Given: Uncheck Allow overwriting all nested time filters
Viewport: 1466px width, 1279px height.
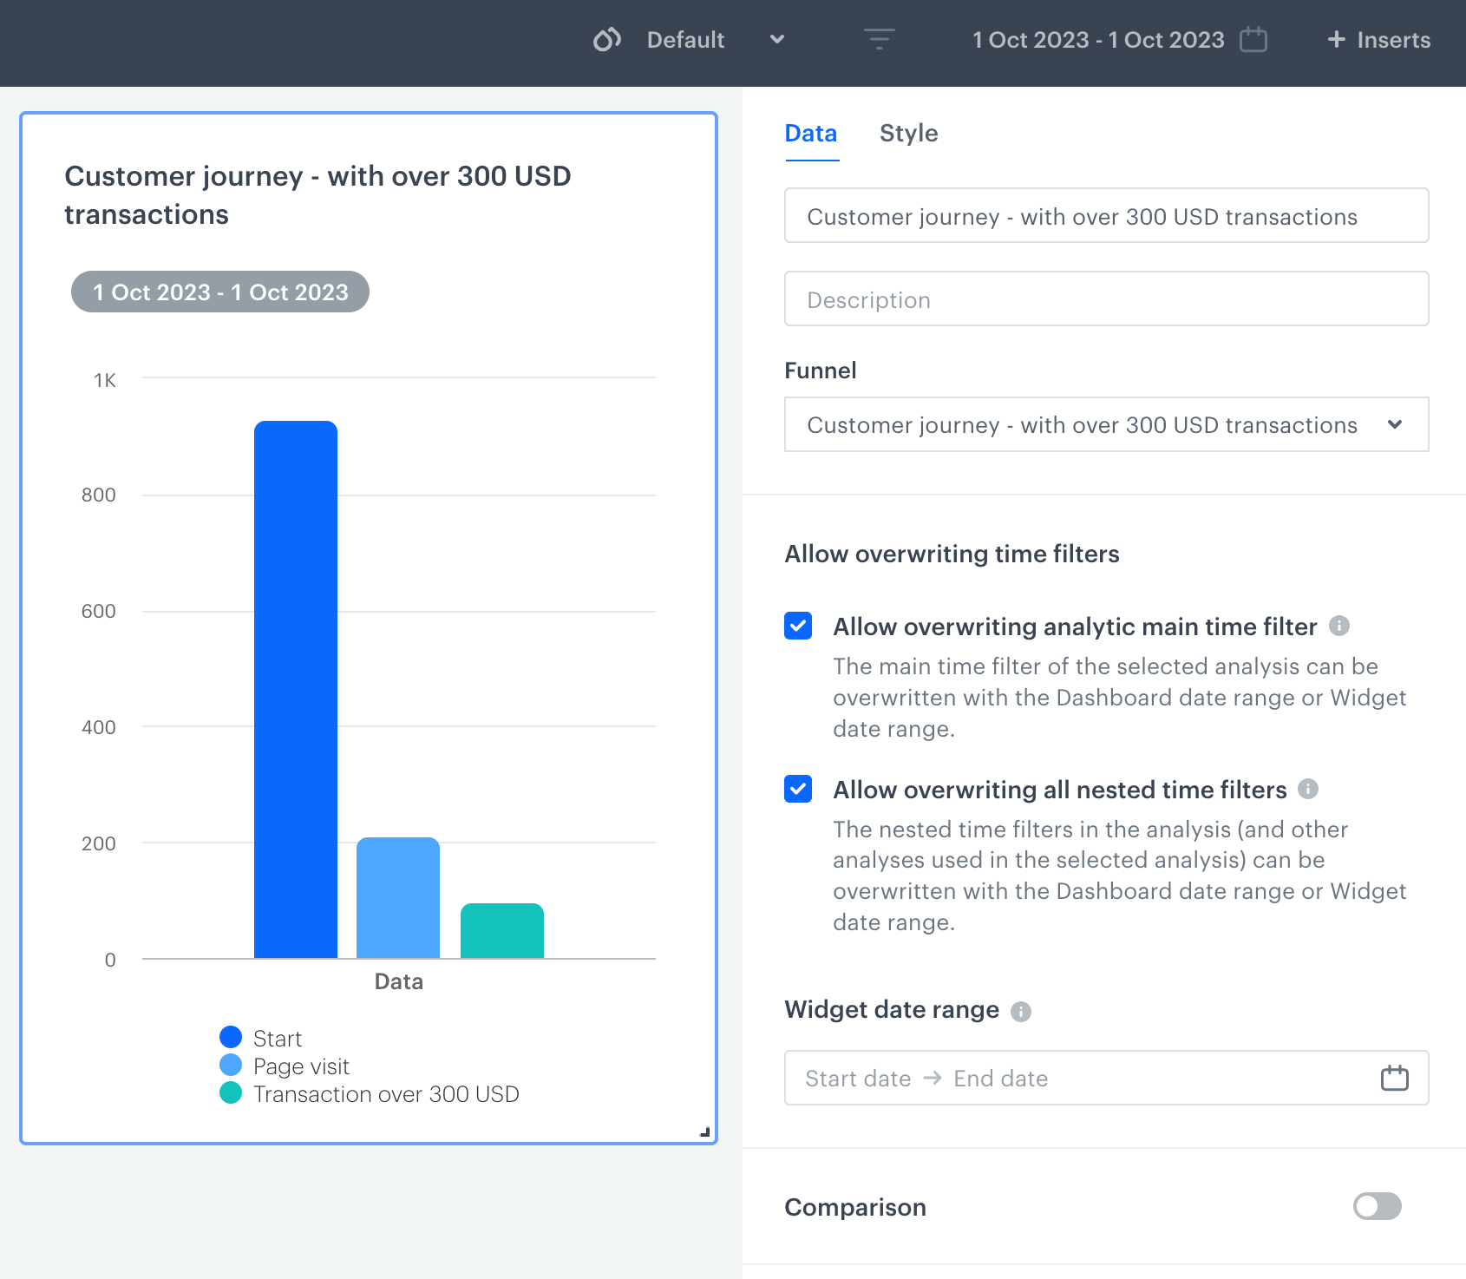Looking at the screenshot, I should point(797,790).
